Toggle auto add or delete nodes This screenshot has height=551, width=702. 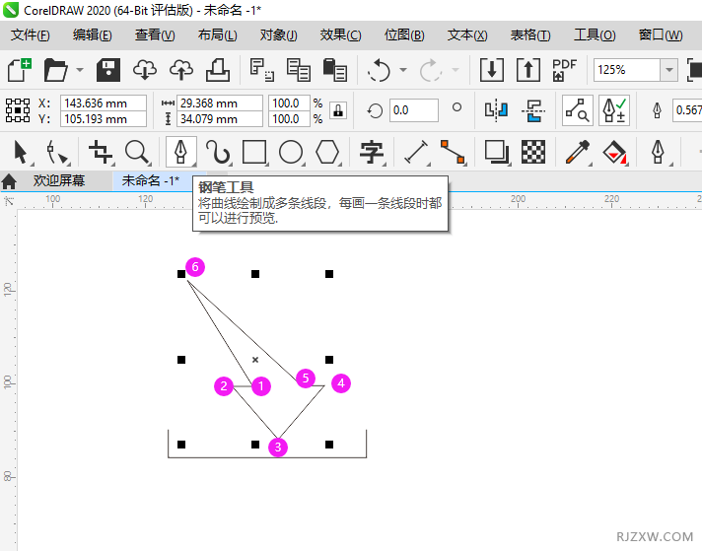click(x=614, y=110)
